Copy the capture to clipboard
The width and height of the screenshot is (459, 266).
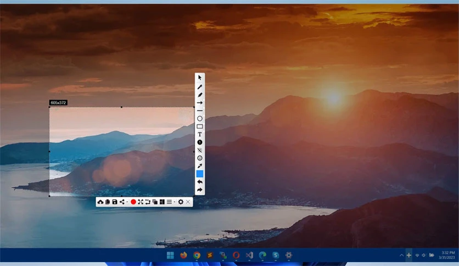108,202
